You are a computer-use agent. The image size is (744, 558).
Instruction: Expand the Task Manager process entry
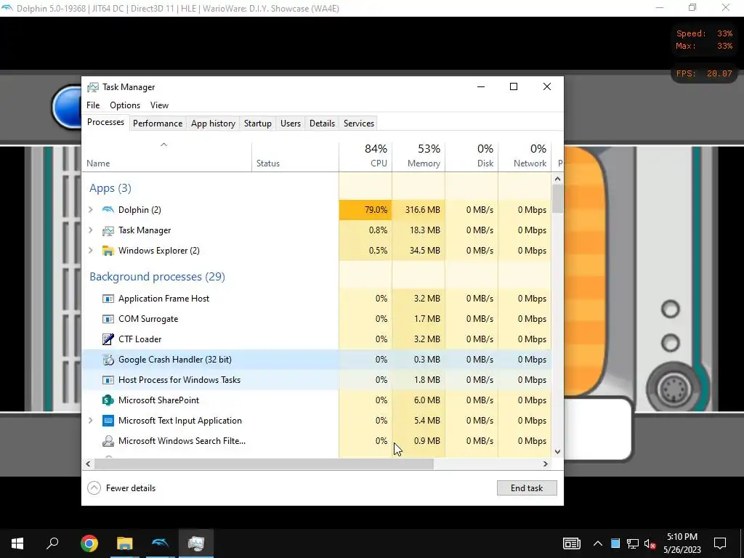[x=91, y=230]
